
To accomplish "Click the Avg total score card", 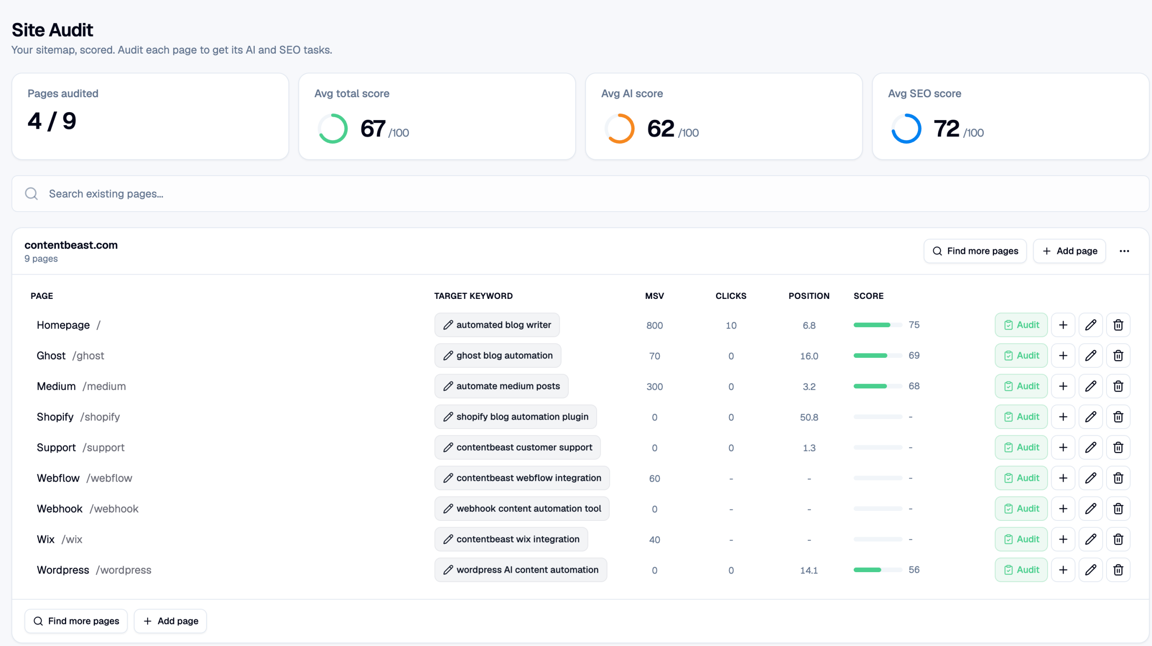I will (x=437, y=116).
